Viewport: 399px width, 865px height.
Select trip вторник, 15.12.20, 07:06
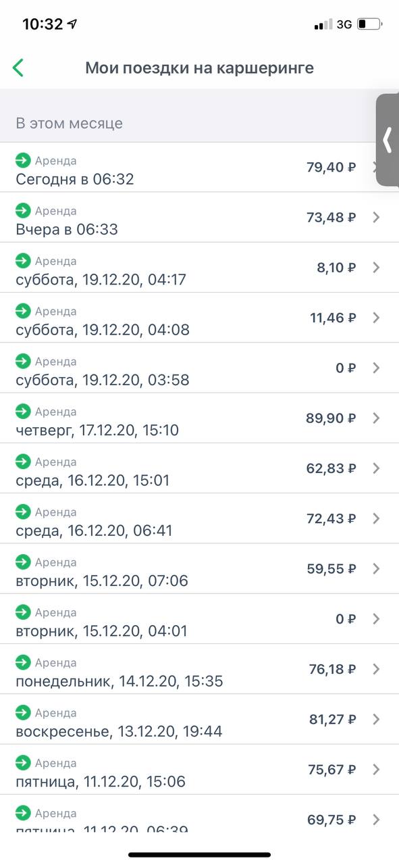(x=199, y=568)
